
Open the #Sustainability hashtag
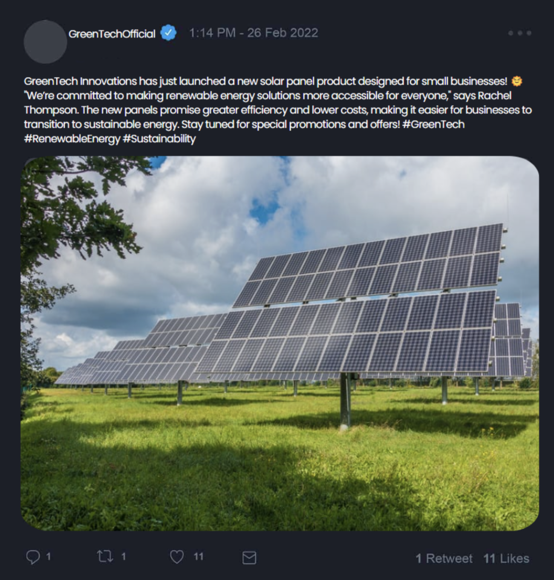[x=159, y=139]
